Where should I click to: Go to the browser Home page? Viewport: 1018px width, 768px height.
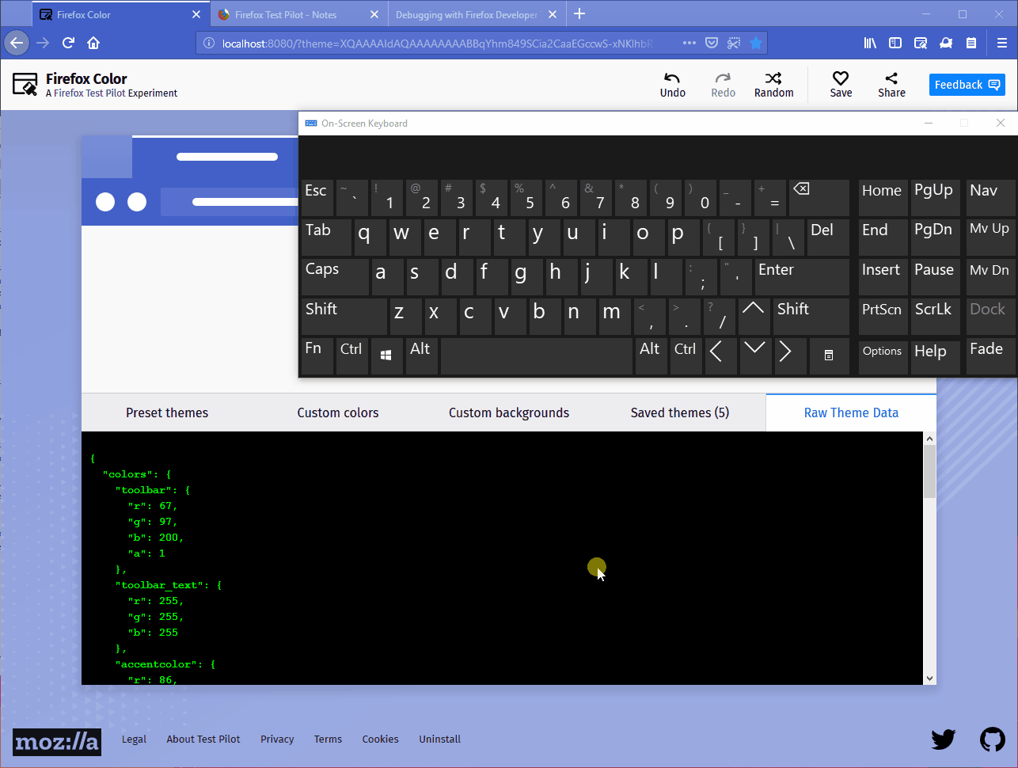tap(93, 43)
